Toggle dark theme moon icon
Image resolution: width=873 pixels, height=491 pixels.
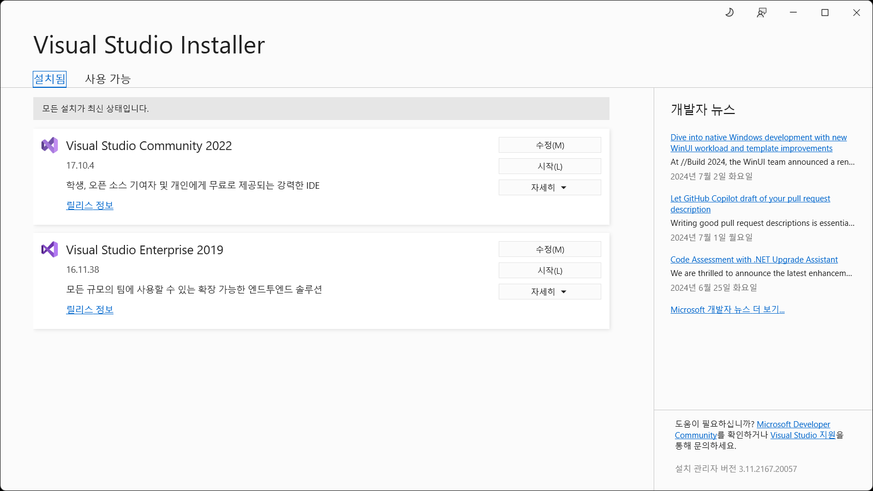(730, 12)
